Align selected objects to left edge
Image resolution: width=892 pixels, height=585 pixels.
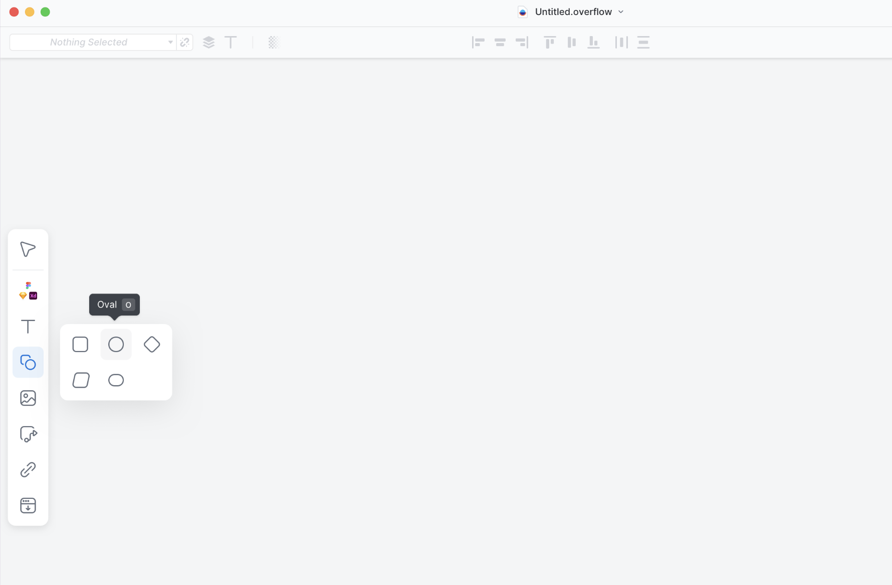tap(478, 43)
